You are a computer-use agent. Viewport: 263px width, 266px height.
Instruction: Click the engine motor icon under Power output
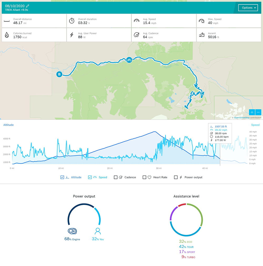(x=72, y=231)
